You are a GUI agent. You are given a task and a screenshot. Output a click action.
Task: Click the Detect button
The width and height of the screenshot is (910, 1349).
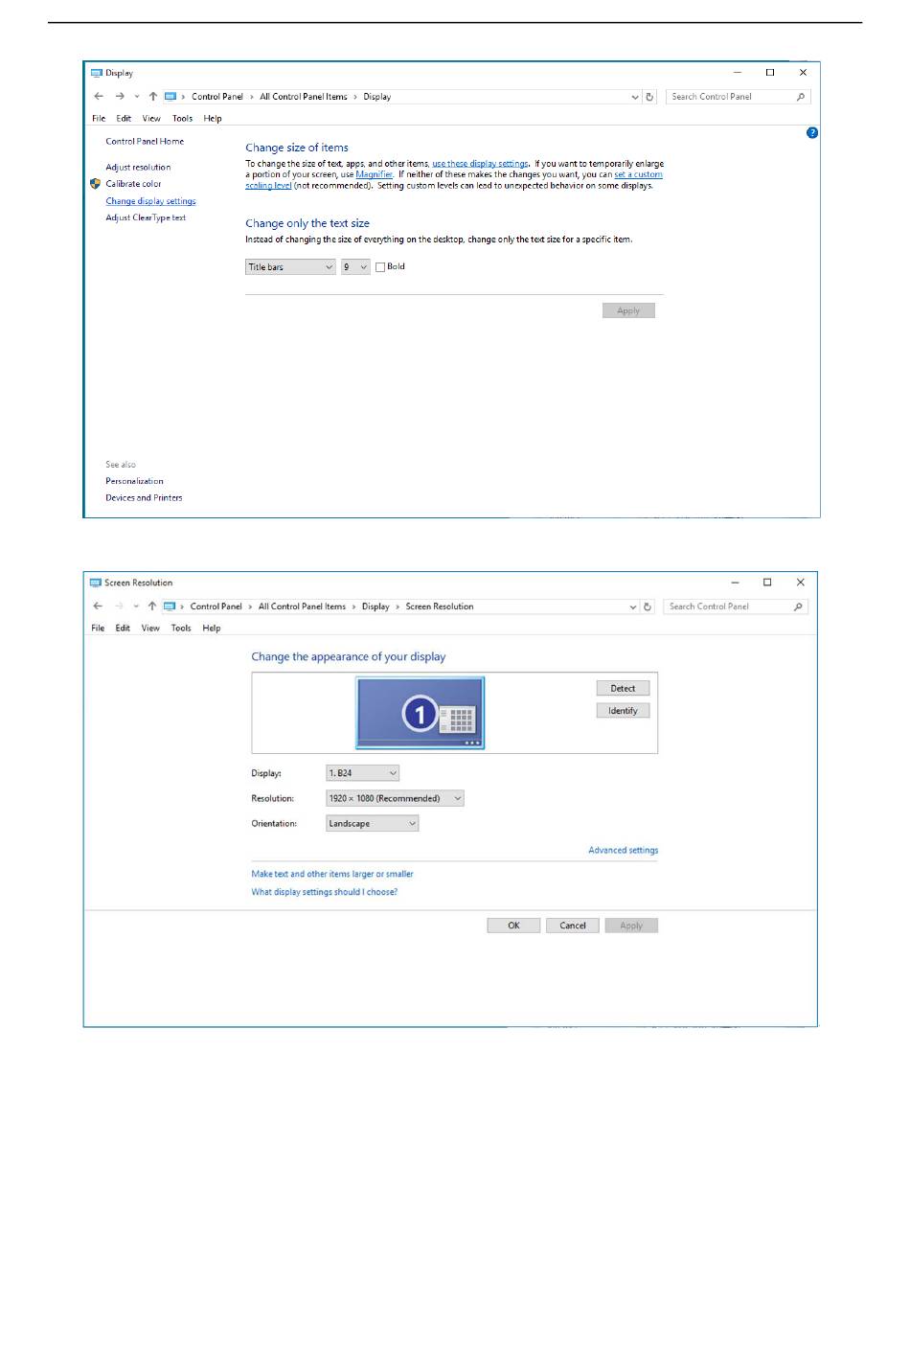click(x=623, y=688)
